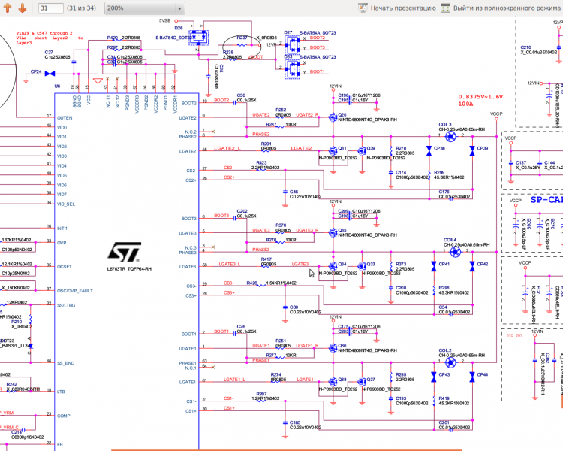This screenshot has width=563, height=451.
Task: Click the 'OSC/OVP_FAULT' pin label
Action: [74, 291]
